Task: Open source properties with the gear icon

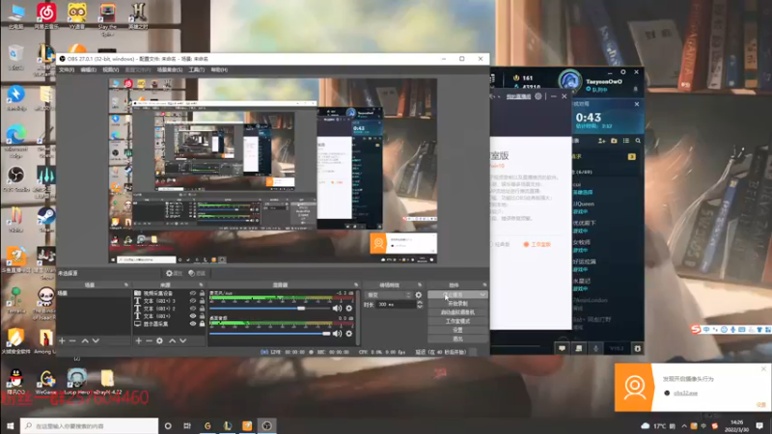Action: [159, 340]
